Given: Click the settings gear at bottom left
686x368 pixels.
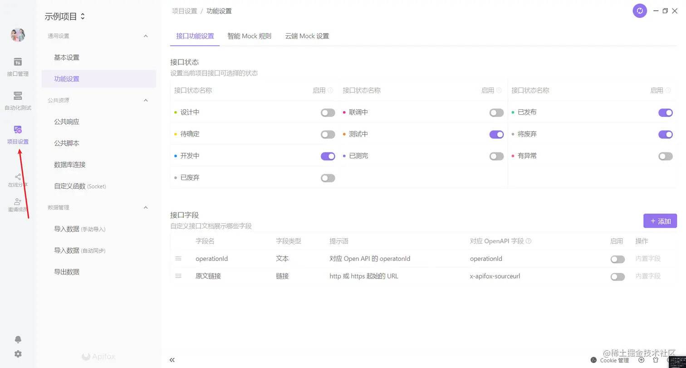Looking at the screenshot, I should [x=18, y=354].
